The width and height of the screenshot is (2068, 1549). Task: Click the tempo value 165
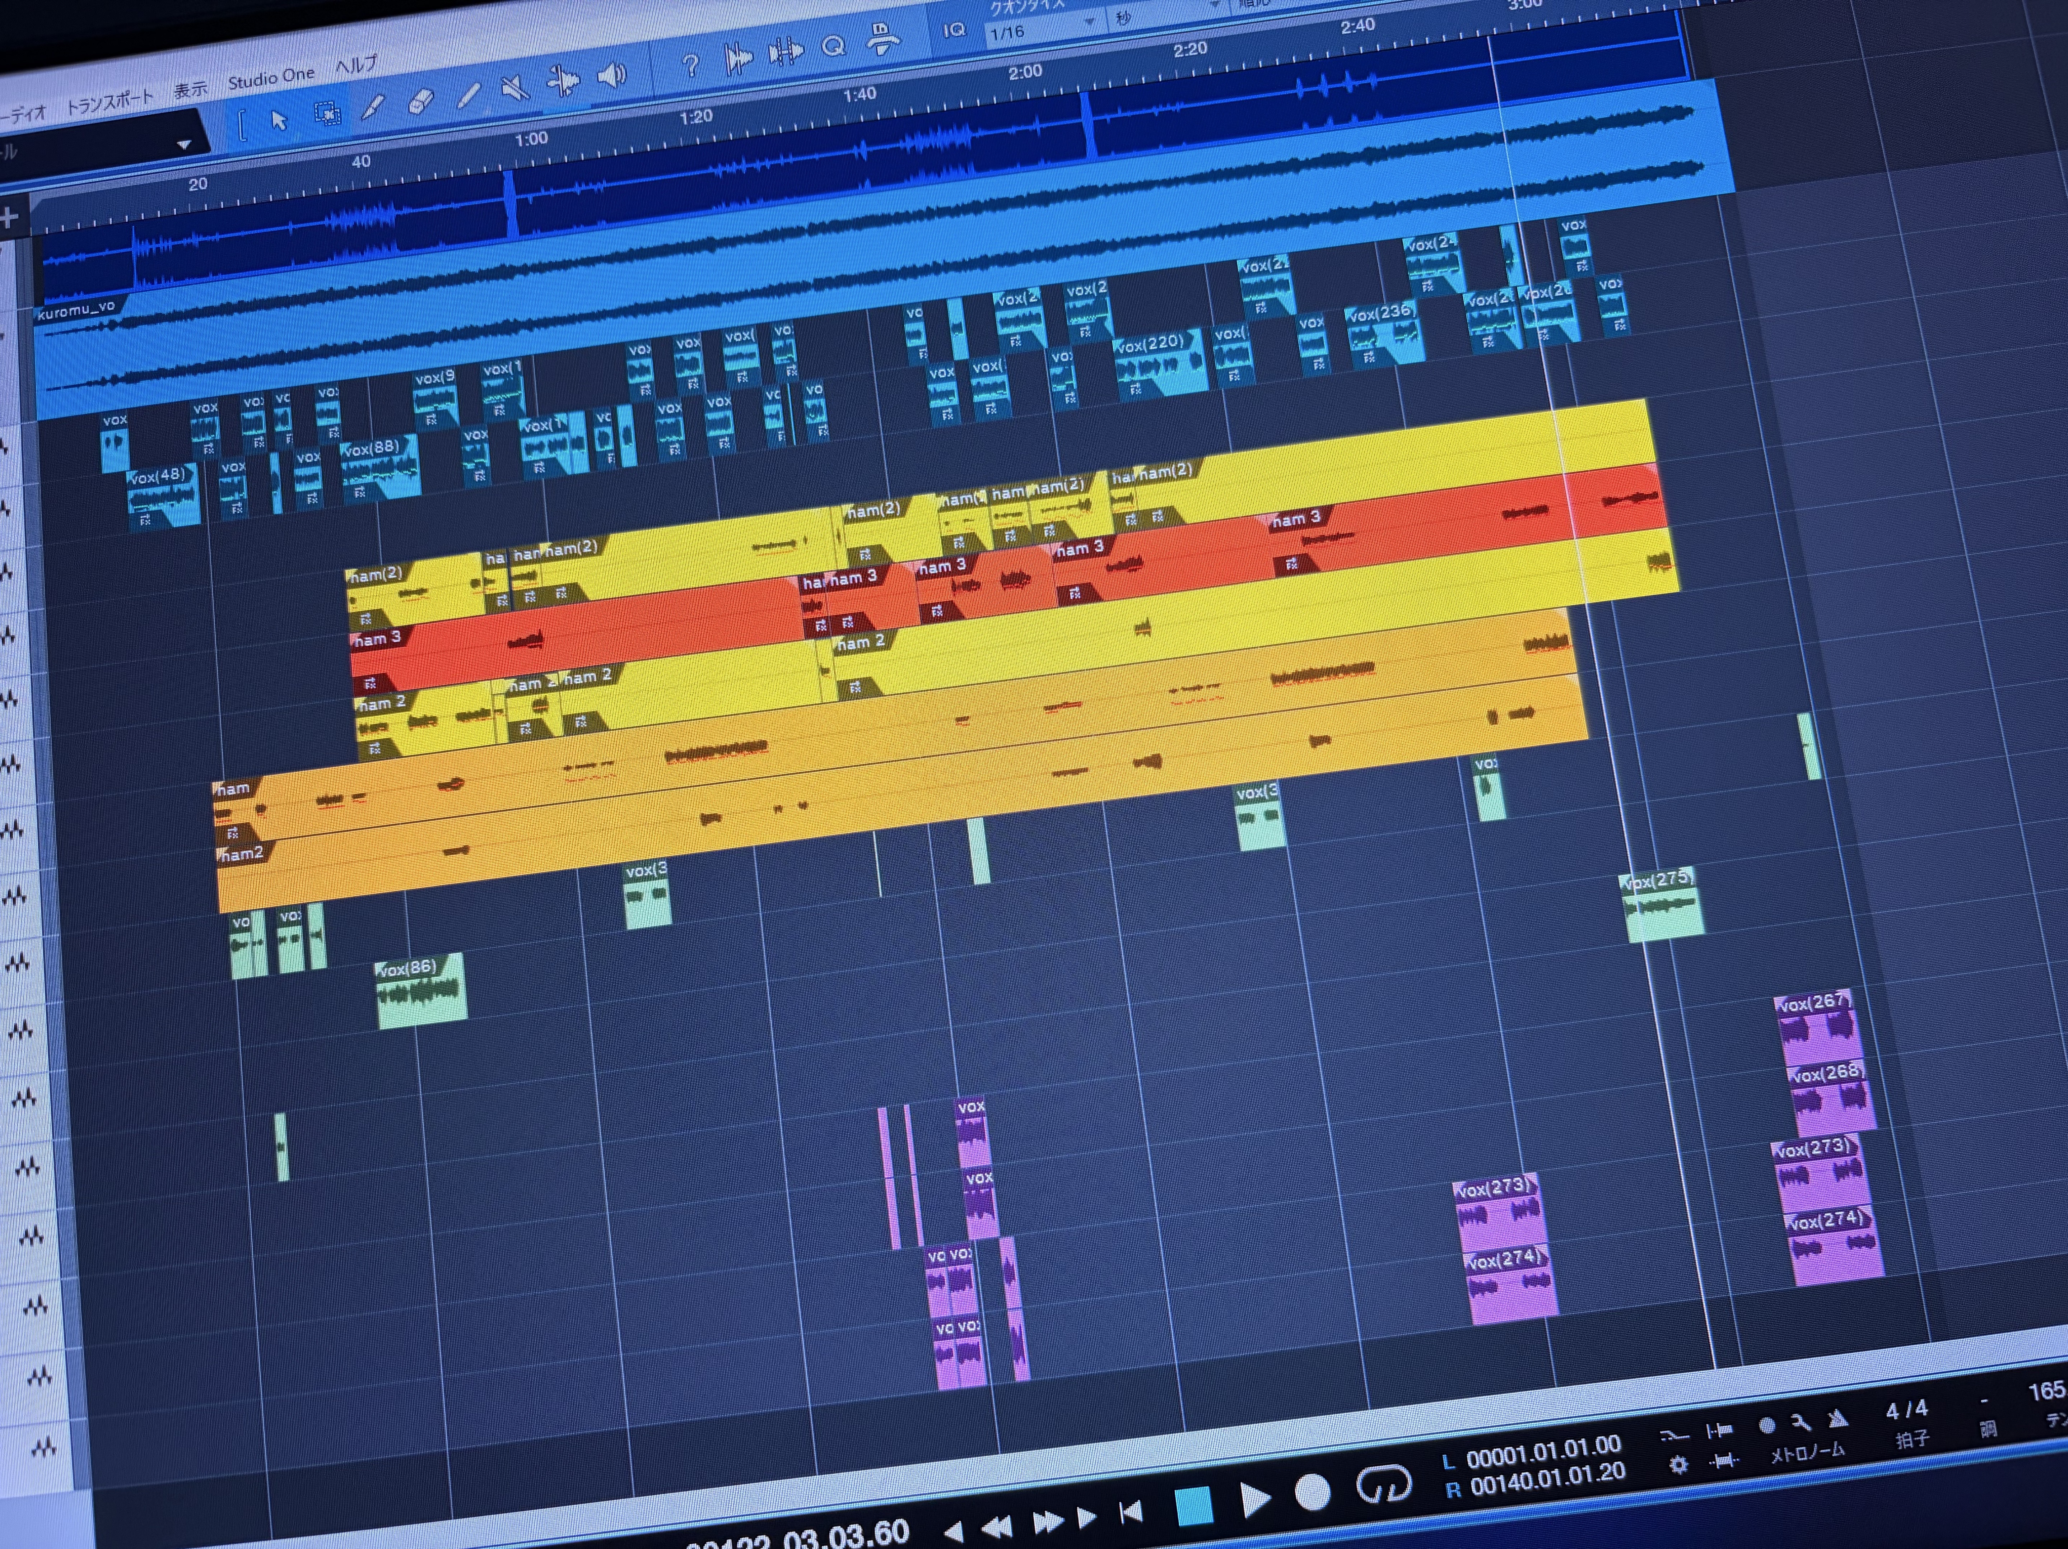click(x=2048, y=1391)
